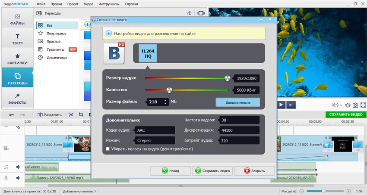Click the Эффекты sidebar icon
Screen dimensions: 367x195
[x=18, y=99]
